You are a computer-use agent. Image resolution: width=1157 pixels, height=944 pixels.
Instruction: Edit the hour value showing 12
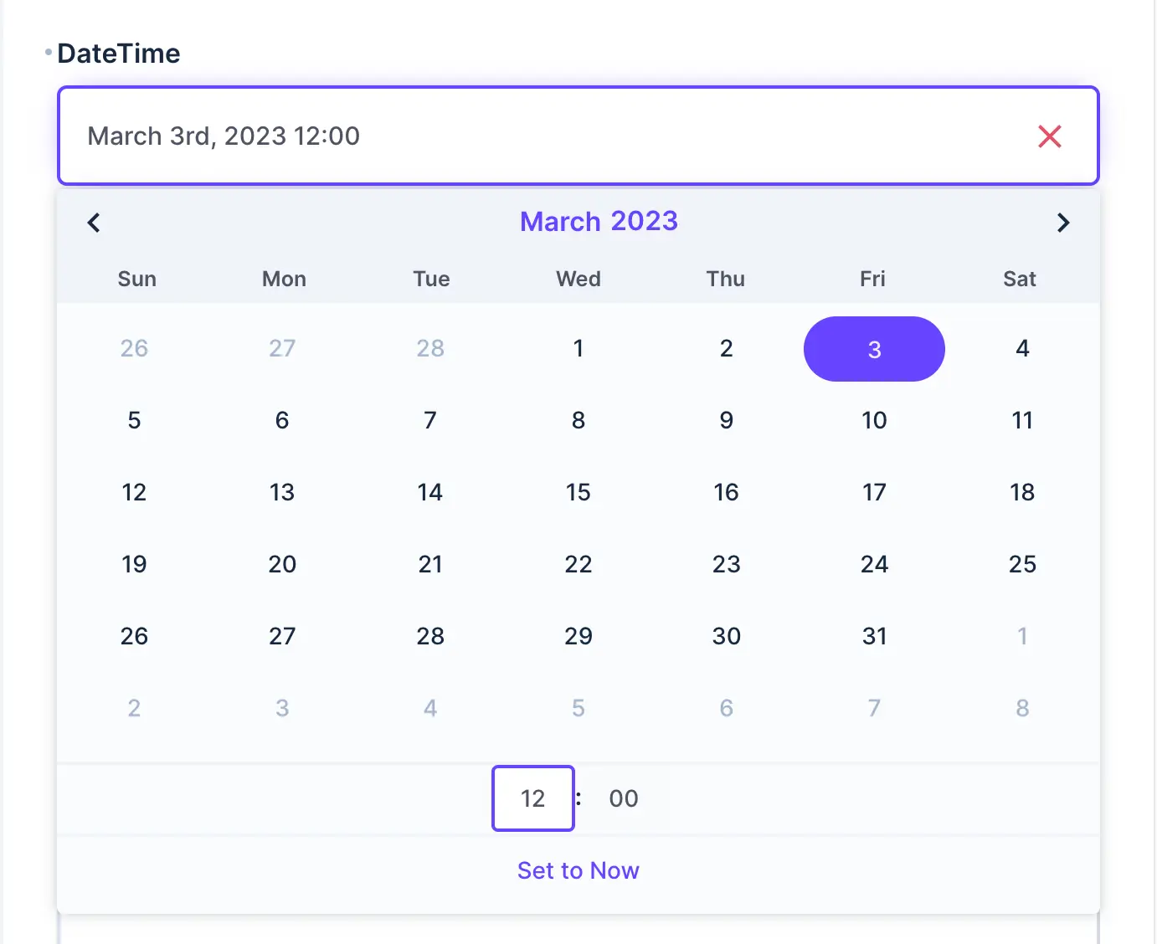pos(532,798)
